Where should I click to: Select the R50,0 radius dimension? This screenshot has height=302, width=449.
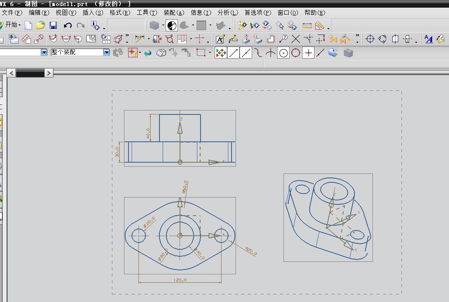[x=185, y=187]
